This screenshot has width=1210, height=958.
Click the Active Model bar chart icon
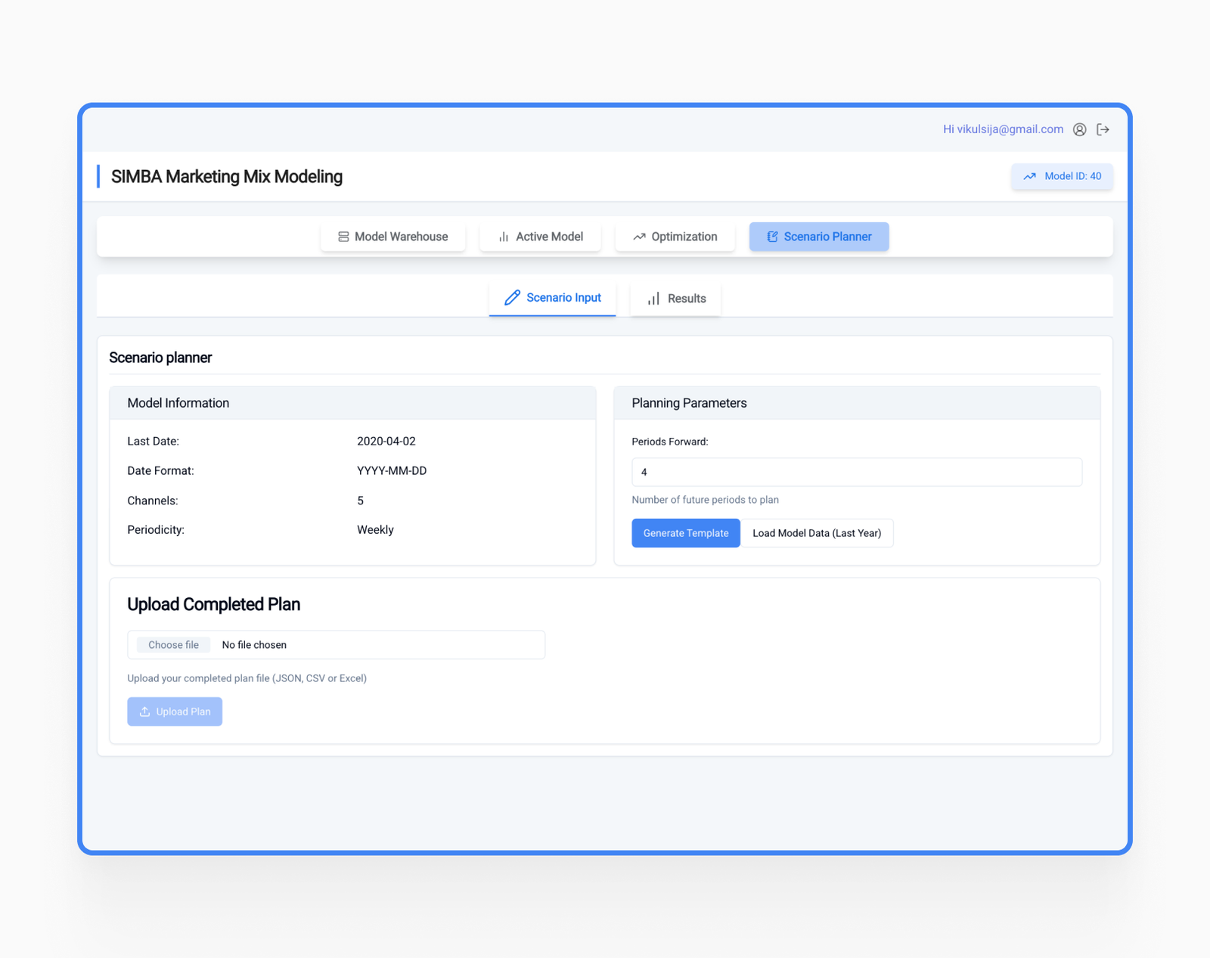504,237
